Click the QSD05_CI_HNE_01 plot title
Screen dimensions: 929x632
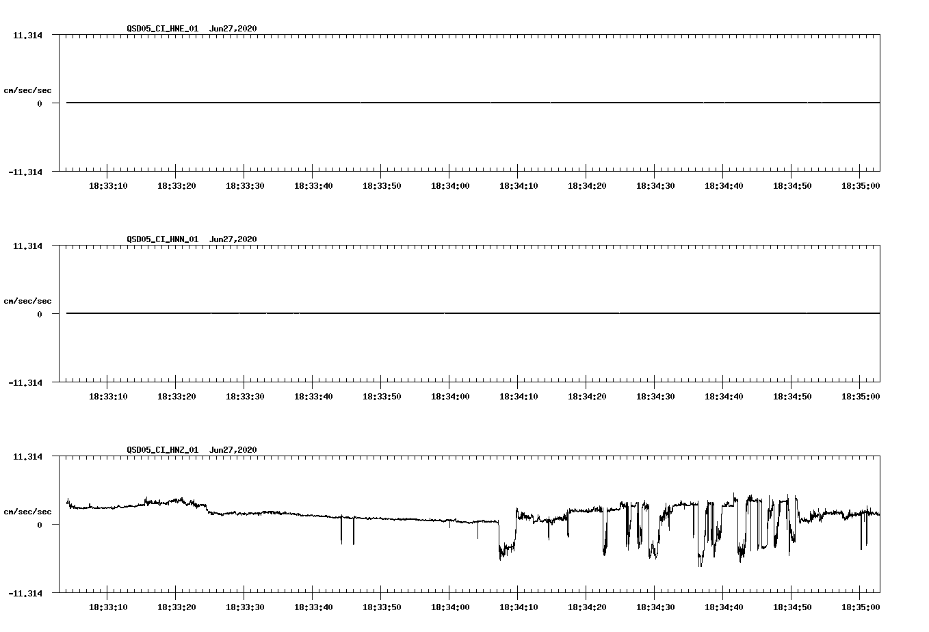(x=192, y=29)
